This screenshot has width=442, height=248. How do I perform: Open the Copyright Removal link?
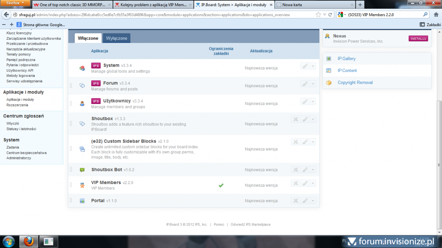(x=355, y=82)
